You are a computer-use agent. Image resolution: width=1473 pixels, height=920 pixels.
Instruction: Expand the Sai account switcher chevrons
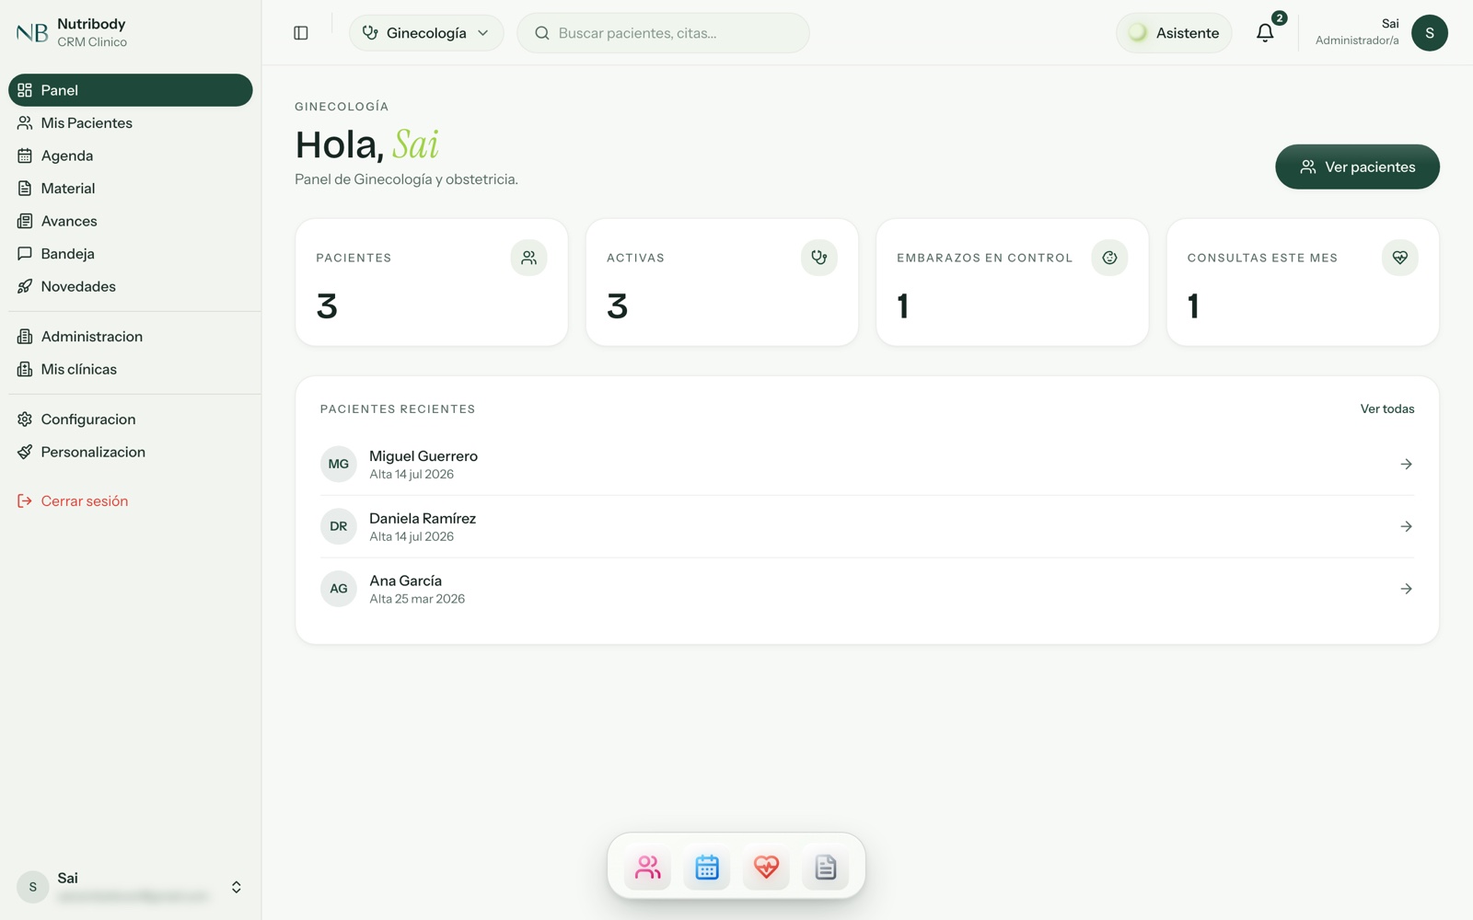pyautogui.click(x=237, y=887)
